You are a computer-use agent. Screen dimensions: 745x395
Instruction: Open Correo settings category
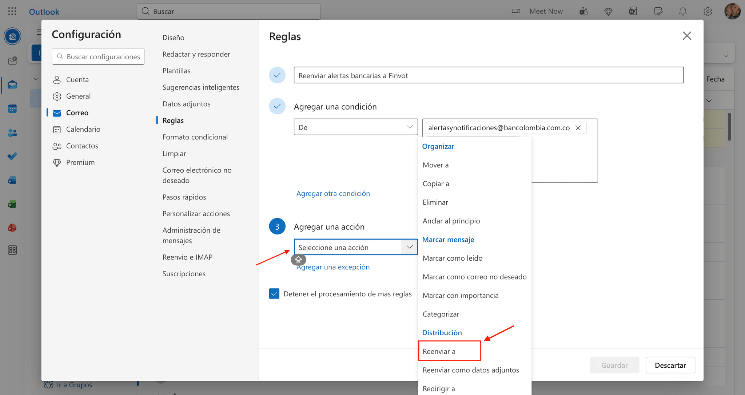[x=98, y=112]
